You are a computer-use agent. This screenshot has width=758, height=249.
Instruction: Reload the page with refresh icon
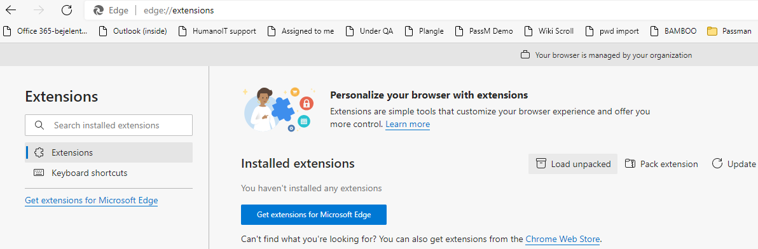(67, 10)
